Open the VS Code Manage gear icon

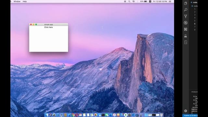coord(186,111)
